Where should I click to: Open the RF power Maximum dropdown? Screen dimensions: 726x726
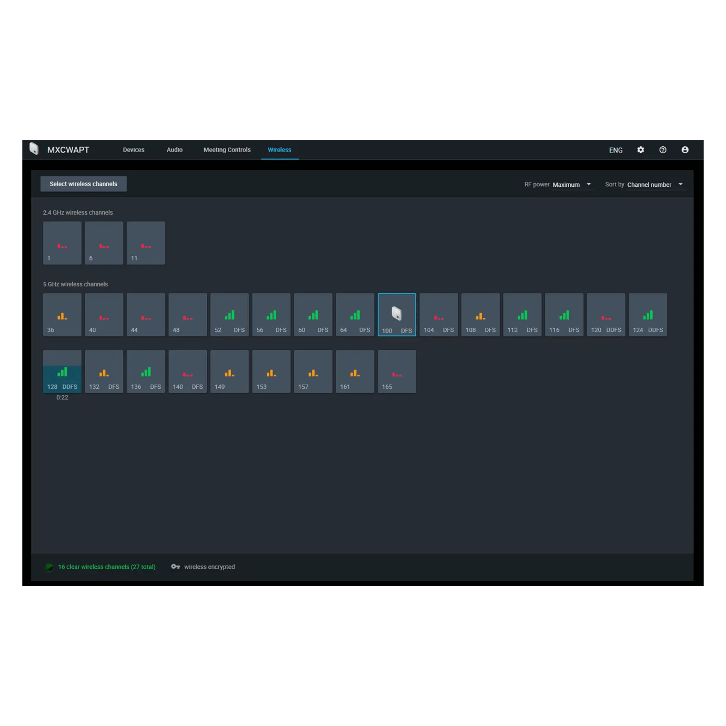[572, 185]
